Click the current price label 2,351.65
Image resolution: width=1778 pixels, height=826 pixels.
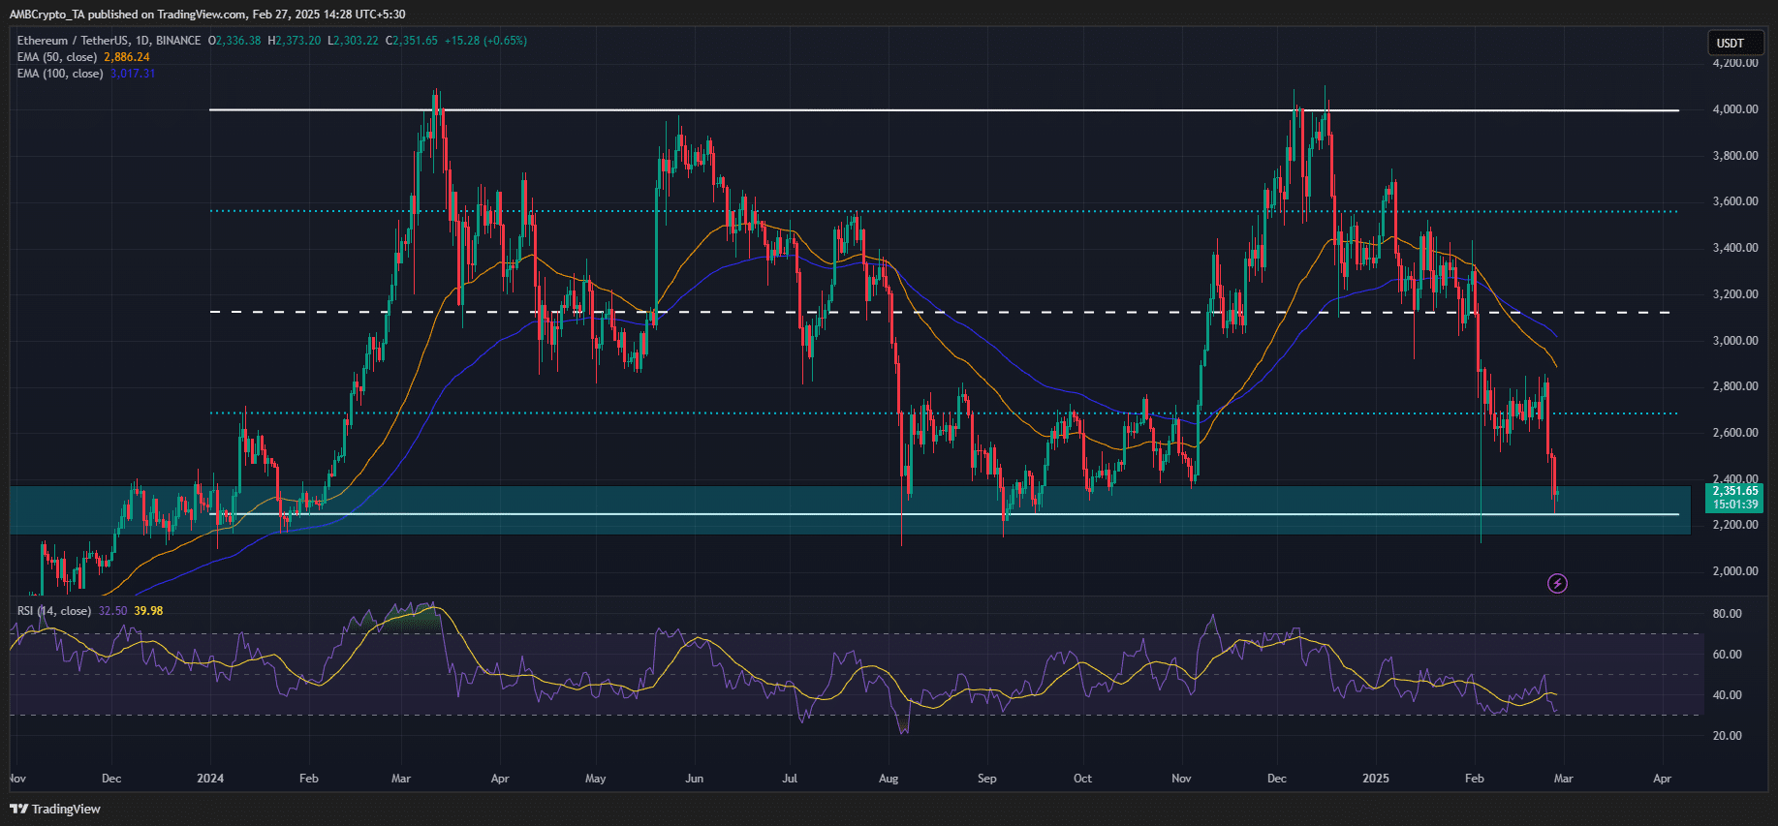coord(1734,491)
